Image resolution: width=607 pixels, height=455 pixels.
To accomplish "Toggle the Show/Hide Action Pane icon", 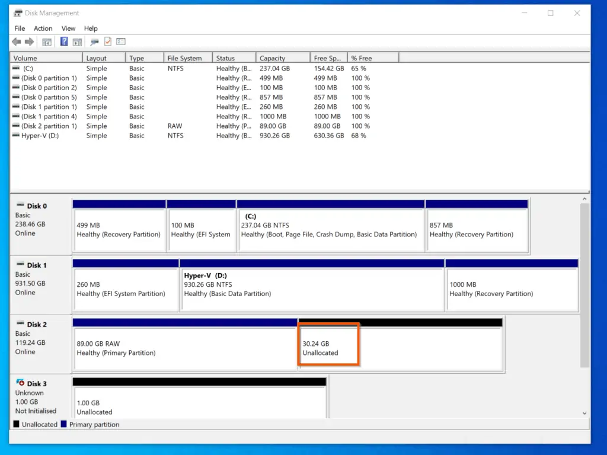I will click(x=77, y=42).
